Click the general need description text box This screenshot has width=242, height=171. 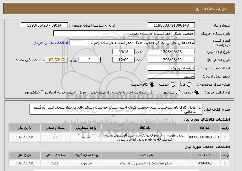pos(116,110)
